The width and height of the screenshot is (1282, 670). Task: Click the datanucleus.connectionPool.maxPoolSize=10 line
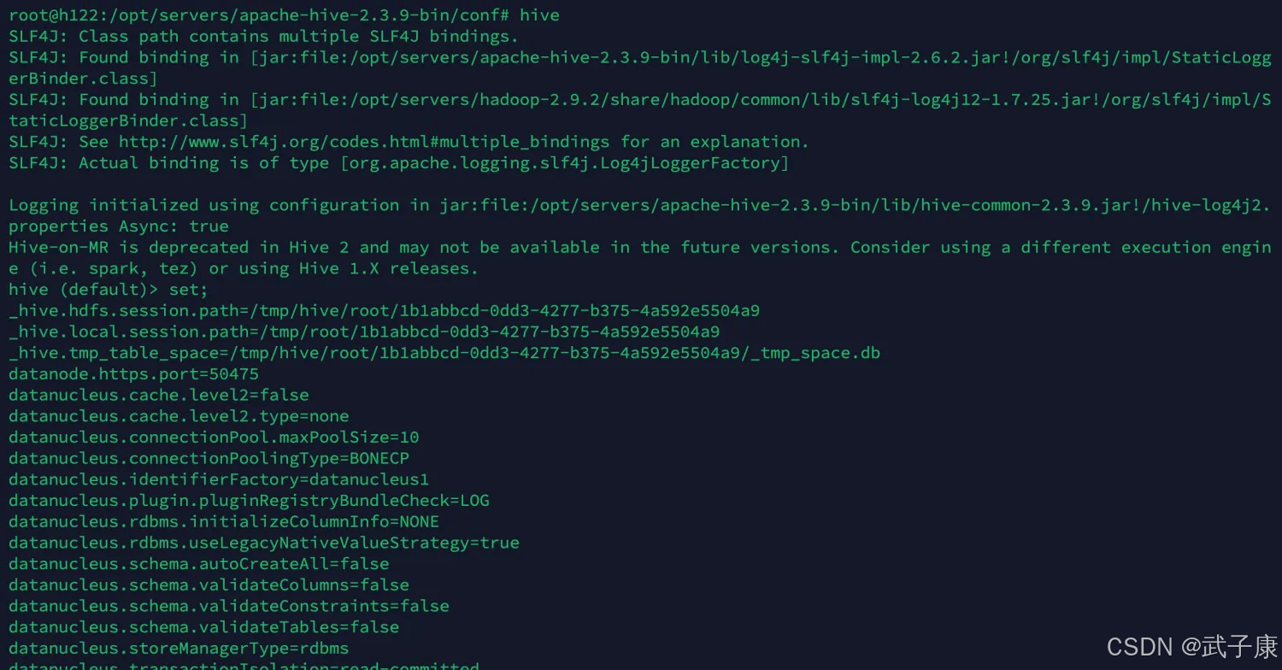214,438
